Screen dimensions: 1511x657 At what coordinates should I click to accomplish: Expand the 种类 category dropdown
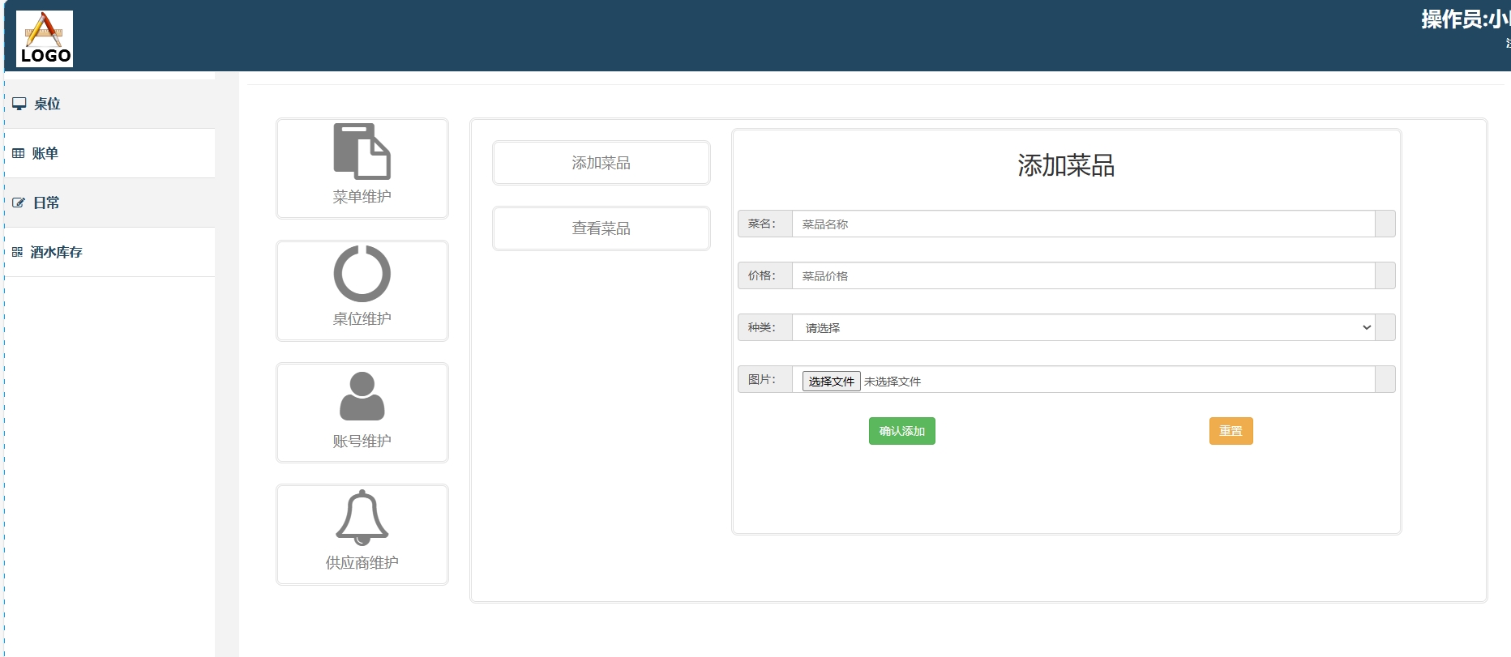1083,327
